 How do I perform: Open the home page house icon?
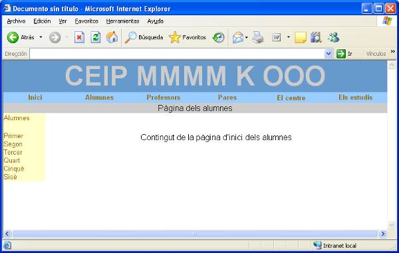(x=112, y=37)
